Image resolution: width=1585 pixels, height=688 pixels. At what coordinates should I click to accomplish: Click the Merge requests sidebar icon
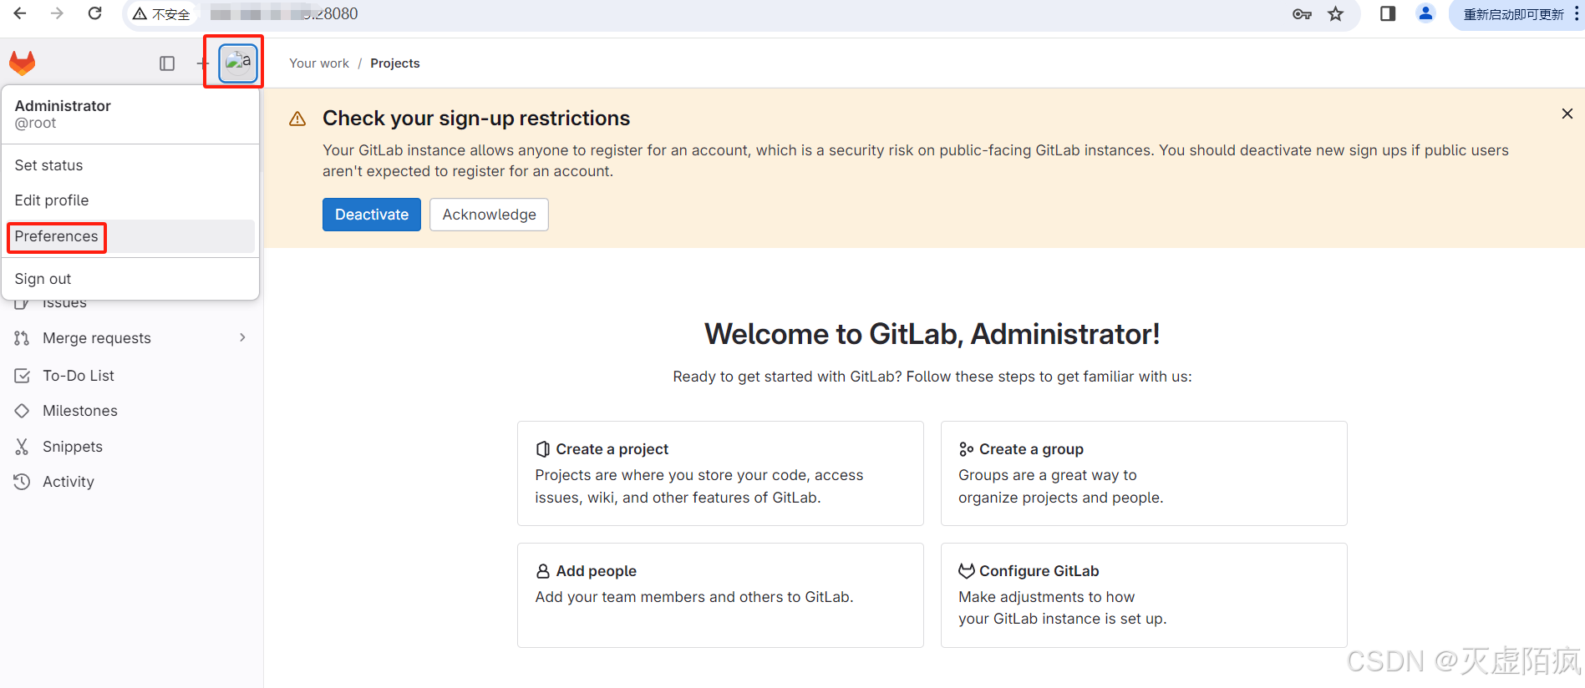pos(22,338)
